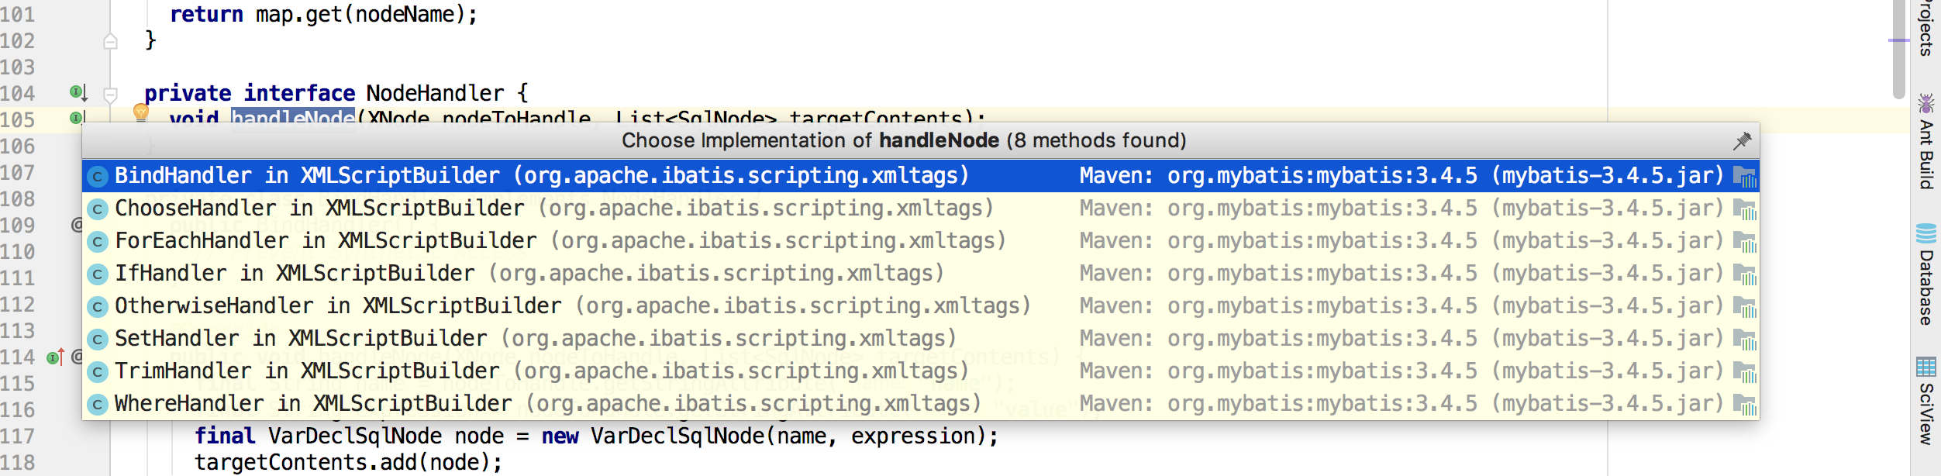The height and width of the screenshot is (476, 1941).
Task: Select OtherwiseHandler in XMLScriptBuilder implementation
Action: (920, 306)
